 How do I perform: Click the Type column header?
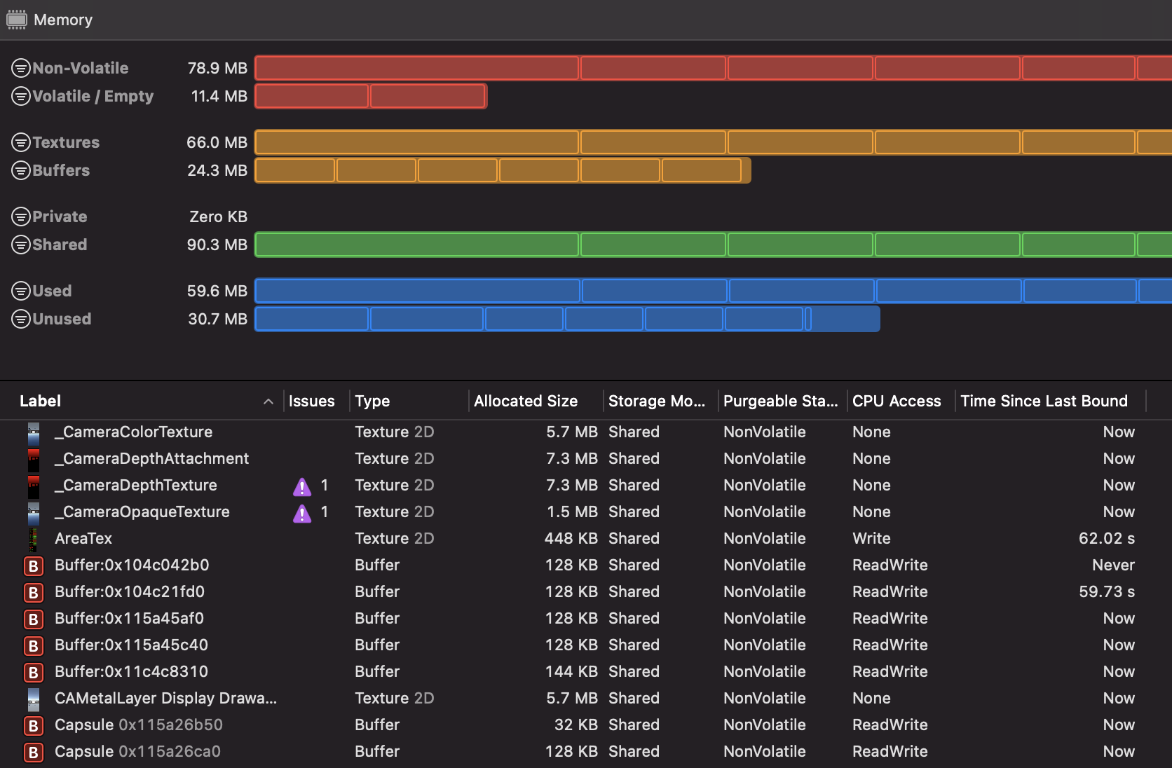[372, 402]
